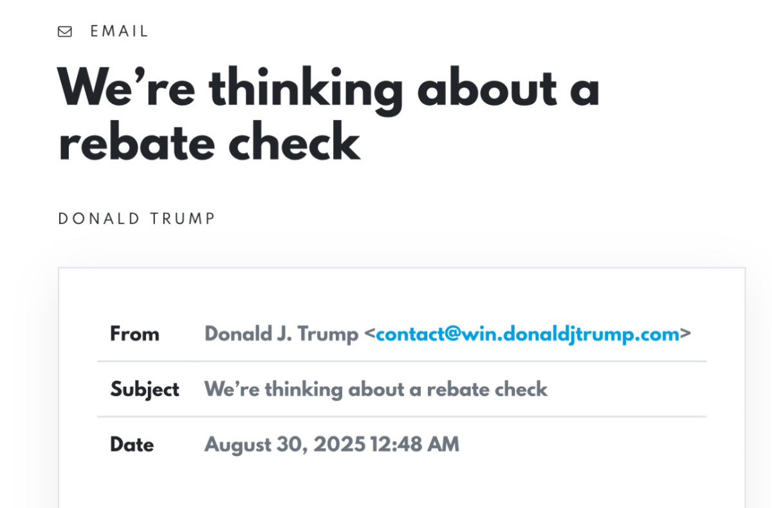Click "August 30" in the Date row
Screen dimensions: 772x508
coord(251,444)
